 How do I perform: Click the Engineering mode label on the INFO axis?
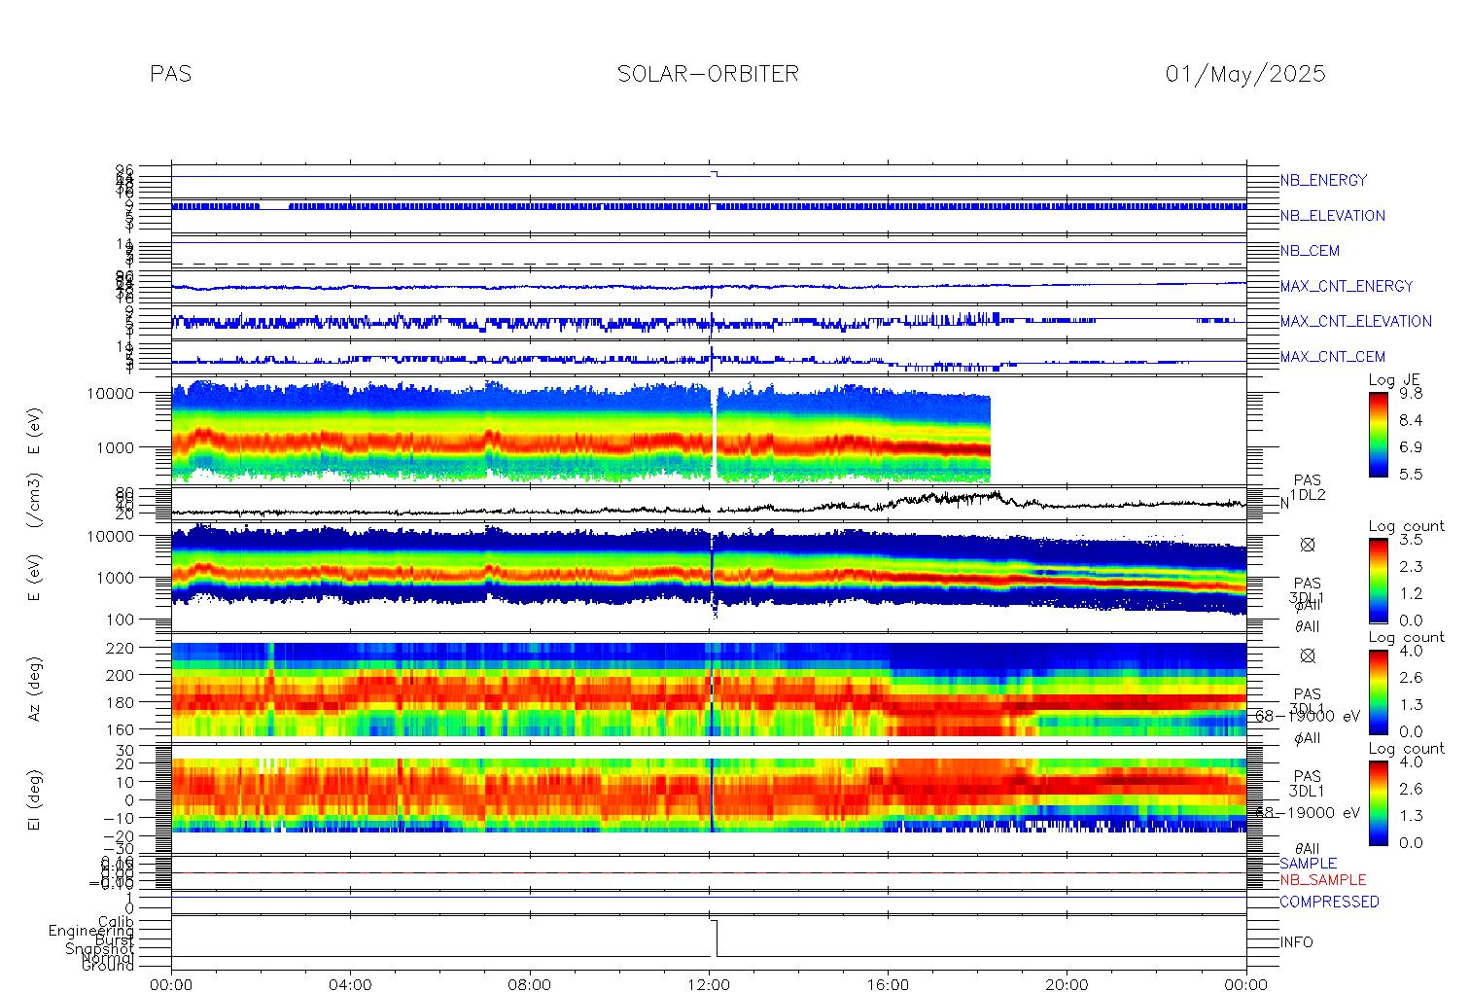pyautogui.click(x=91, y=931)
